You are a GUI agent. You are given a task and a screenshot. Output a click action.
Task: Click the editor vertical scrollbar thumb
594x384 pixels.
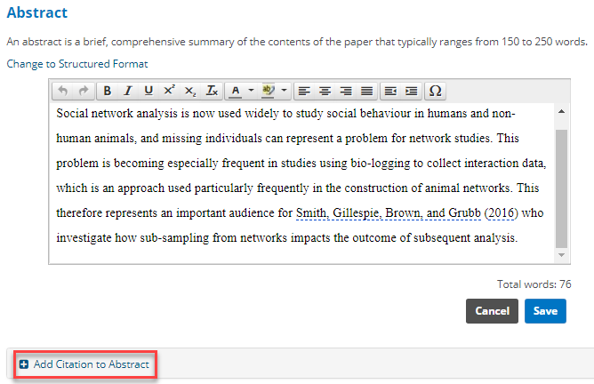561,188
